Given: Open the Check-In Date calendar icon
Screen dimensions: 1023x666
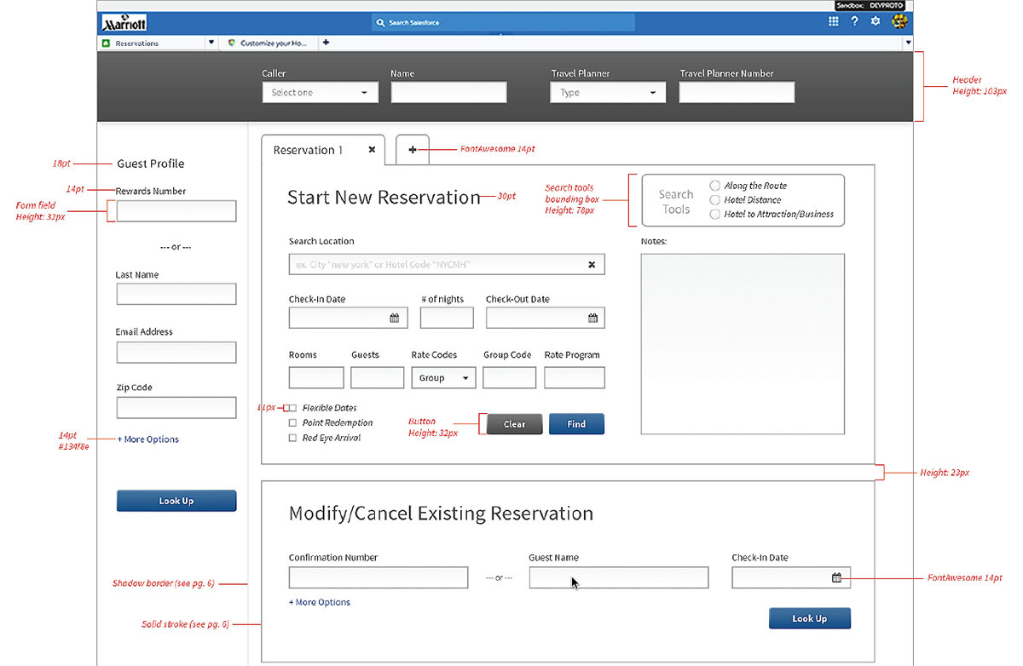Looking at the screenshot, I should (x=395, y=318).
